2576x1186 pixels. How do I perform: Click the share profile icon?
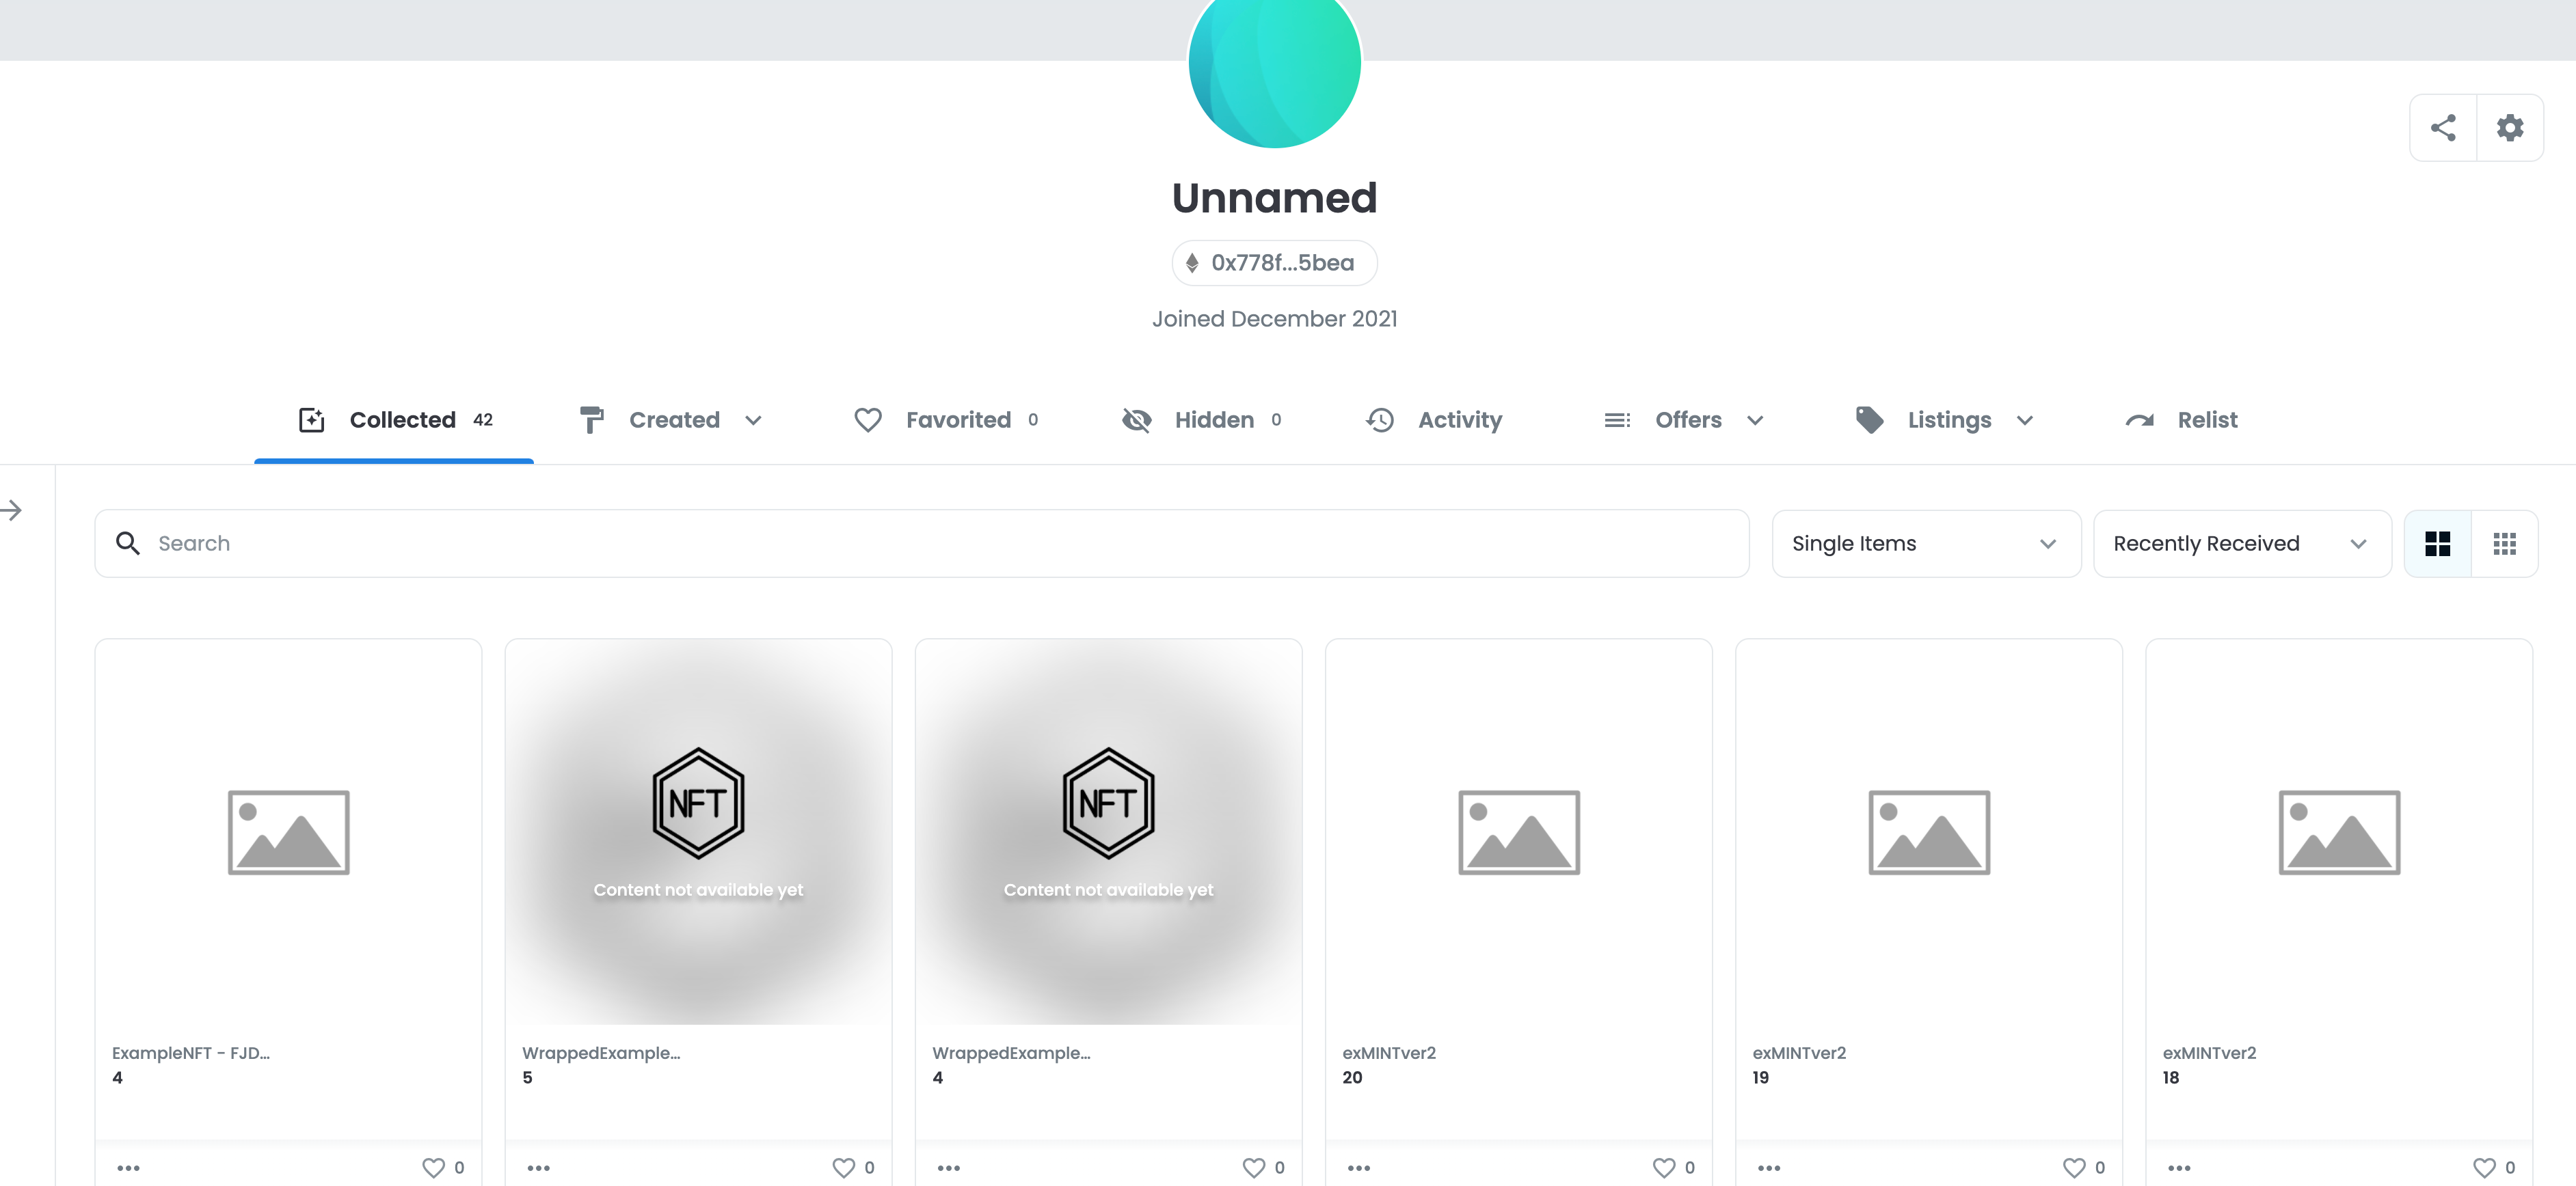(x=2442, y=128)
